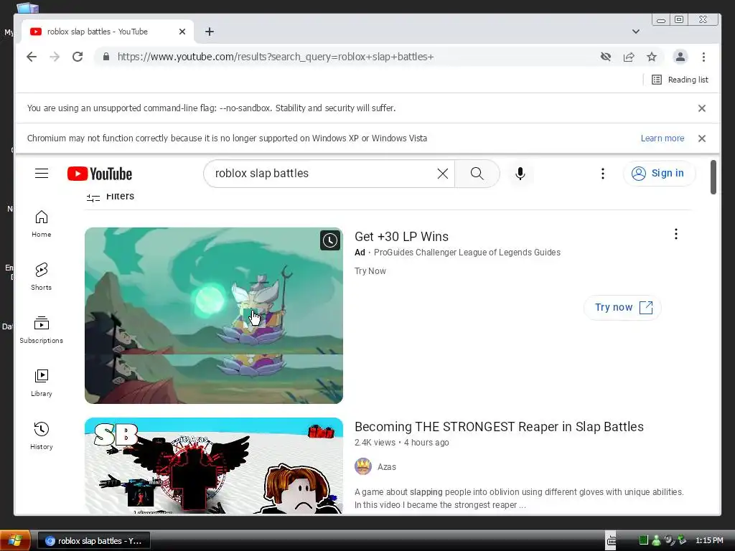
Task: Bookmark this page with the star
Action: [652, 57]
